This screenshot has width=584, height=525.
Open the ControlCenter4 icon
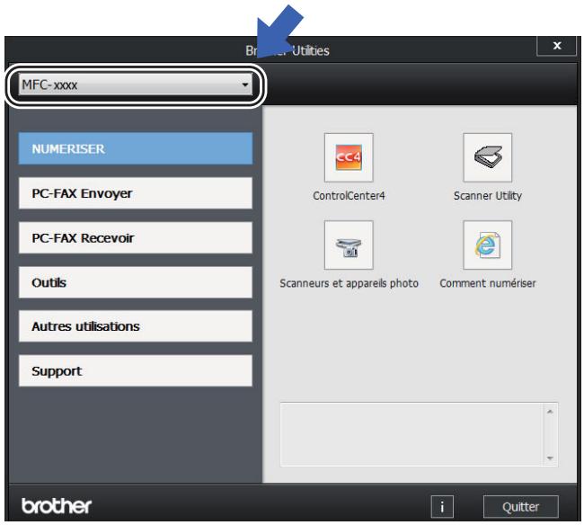pyautogui.click(x=349, y=157)
